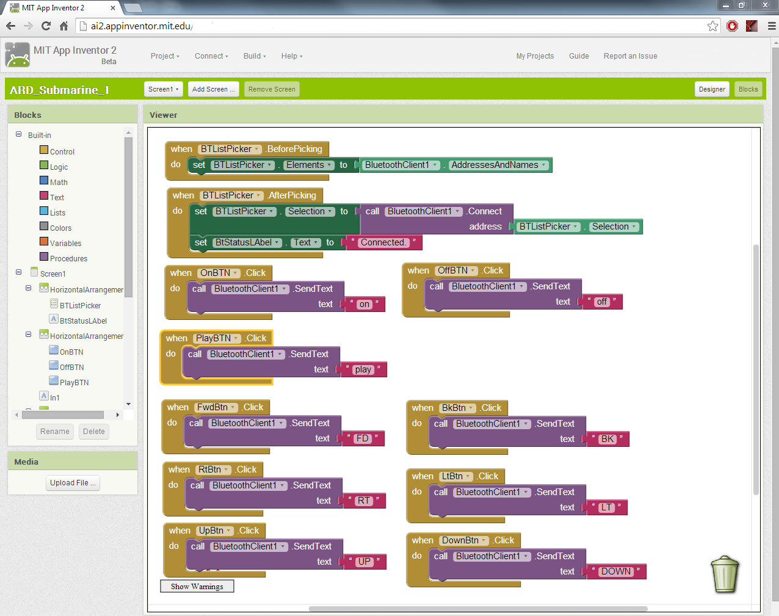Collapse the Built-in tree node

click(18, 134)
